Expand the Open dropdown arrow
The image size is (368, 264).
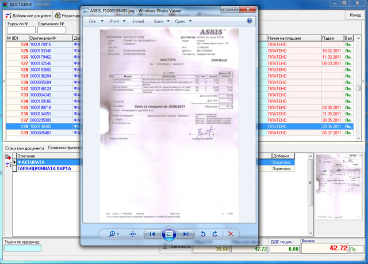point(190,21)
